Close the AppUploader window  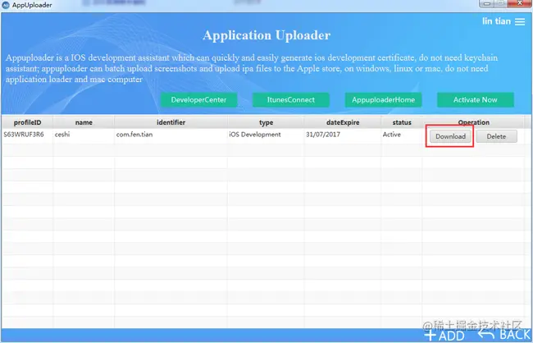520,3
